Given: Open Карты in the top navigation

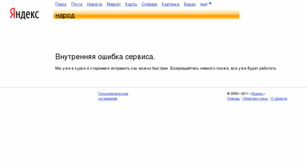Looking at the screenshot, I should click(131, 4).
